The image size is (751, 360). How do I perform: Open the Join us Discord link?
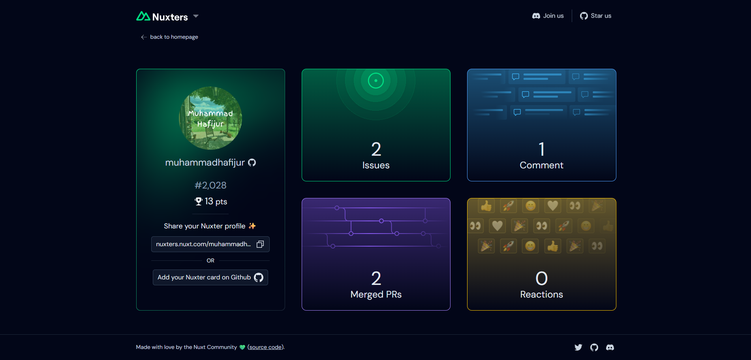point(548,16)
